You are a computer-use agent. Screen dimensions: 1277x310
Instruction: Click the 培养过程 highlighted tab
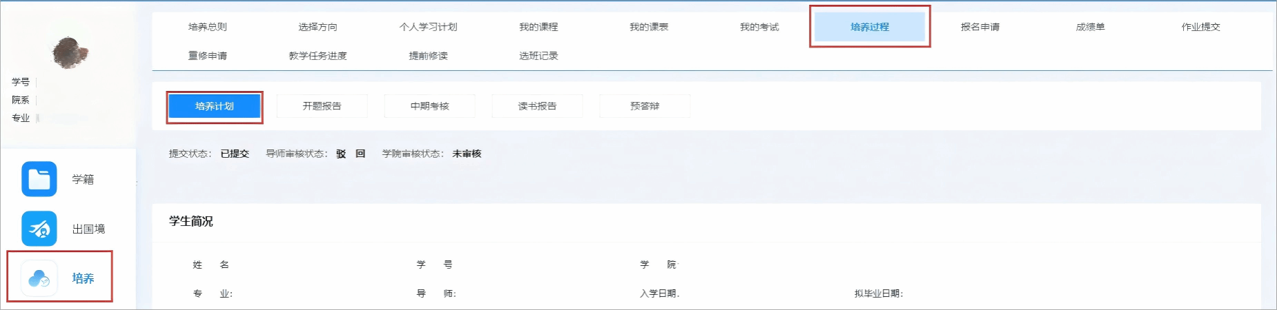(x=870, y=27)
